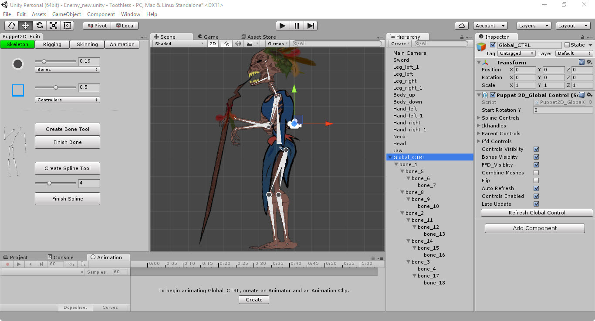The image size is (595, 321).
Task: Click the Puppet2D editor panel options menu
Action: [144, 37]
